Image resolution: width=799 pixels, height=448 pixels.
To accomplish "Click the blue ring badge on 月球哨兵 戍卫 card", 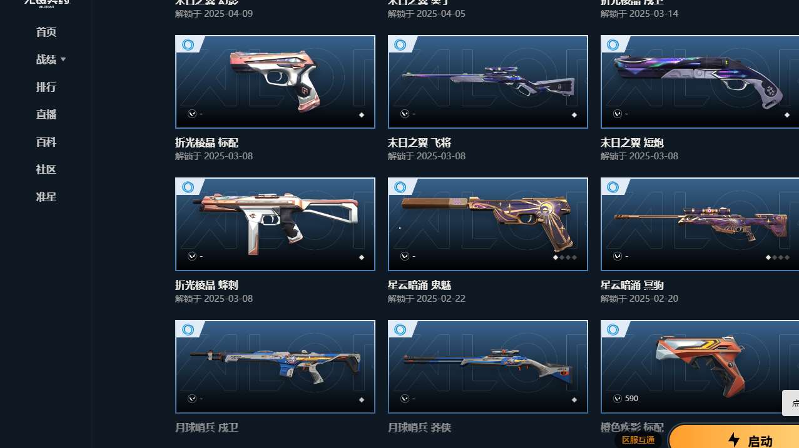I will point(188,330).
